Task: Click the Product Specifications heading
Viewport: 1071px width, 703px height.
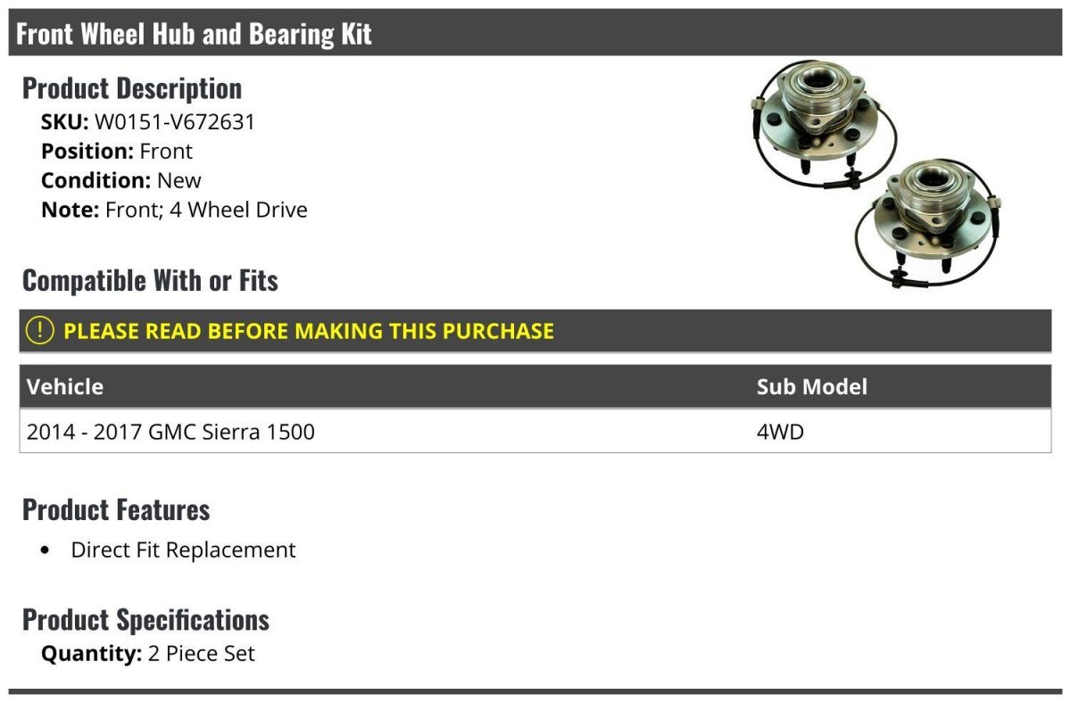Action: [145, 619]
